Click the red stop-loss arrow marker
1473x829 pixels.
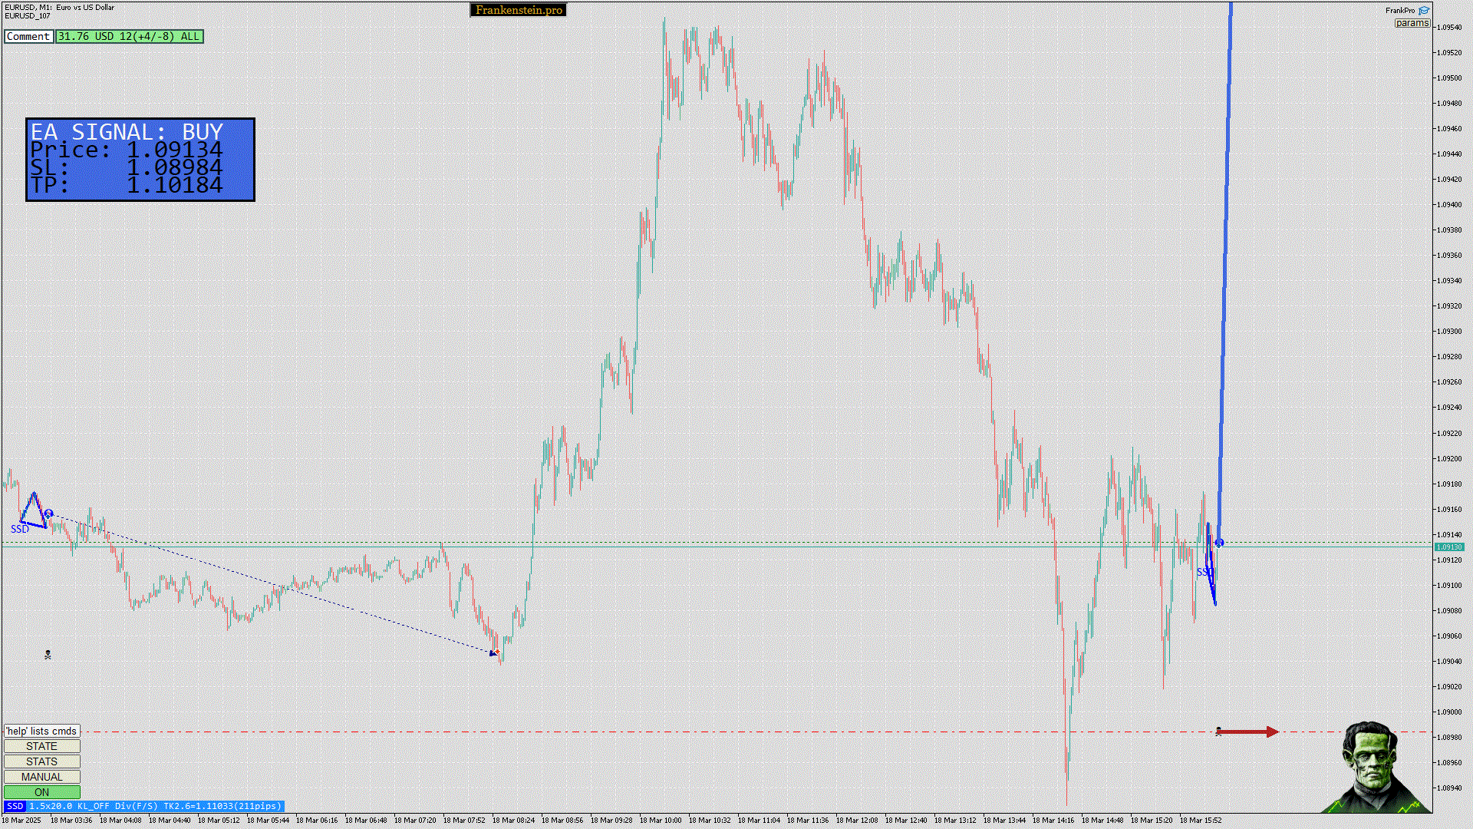click(x=1247, y=732)
